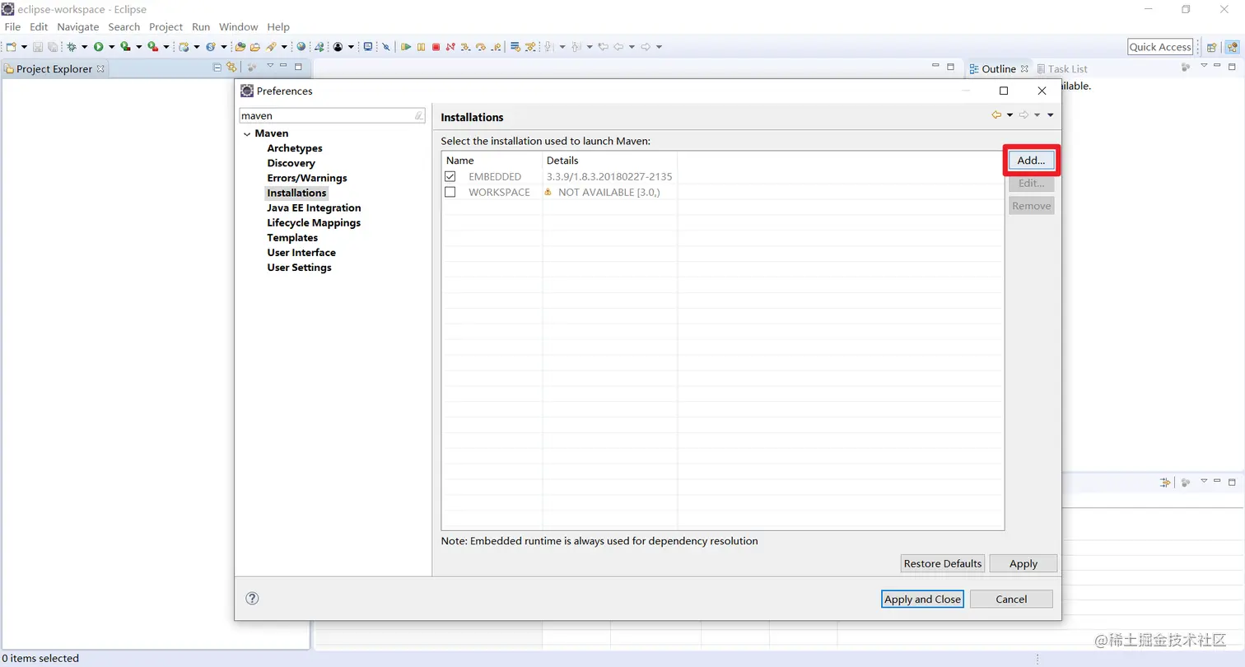Select Templates in the Maven tree

tap(292, 238)
